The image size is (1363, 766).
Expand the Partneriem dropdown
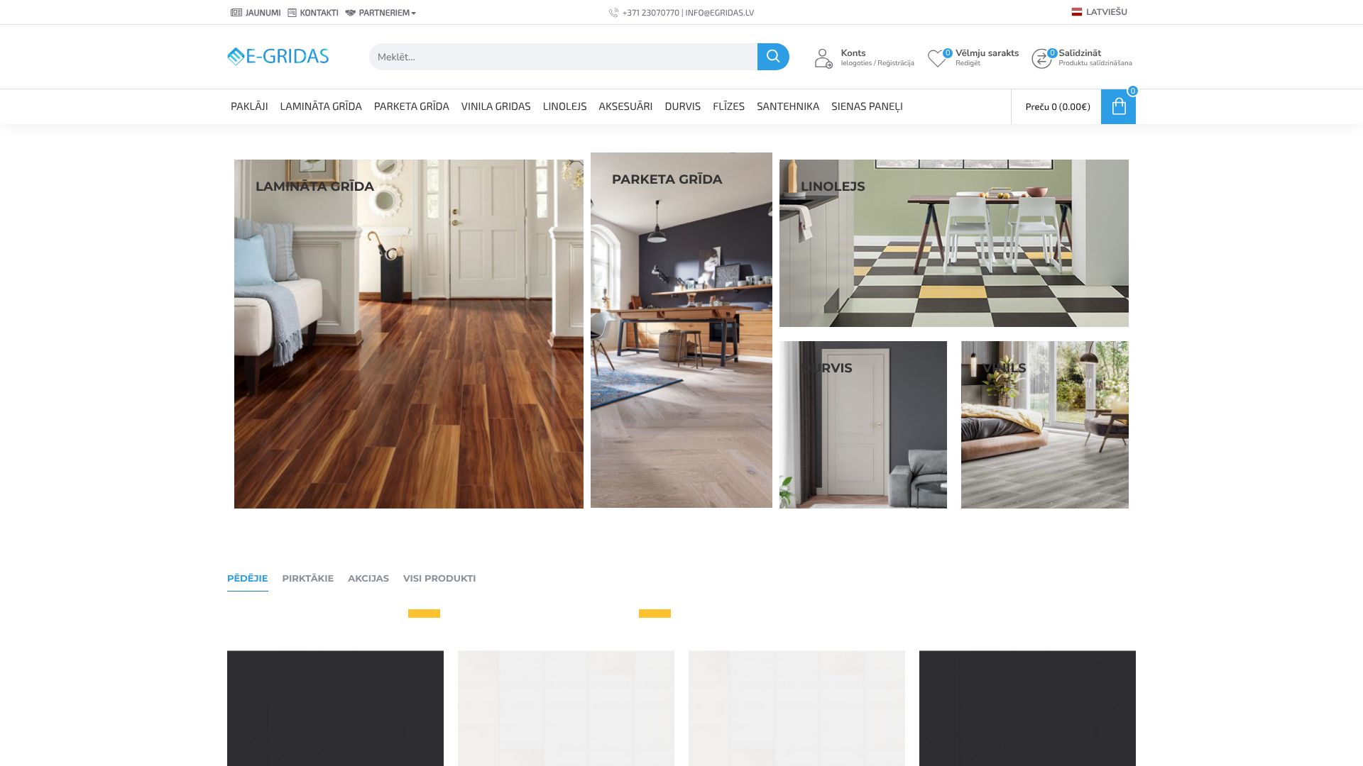click(387, 13)
